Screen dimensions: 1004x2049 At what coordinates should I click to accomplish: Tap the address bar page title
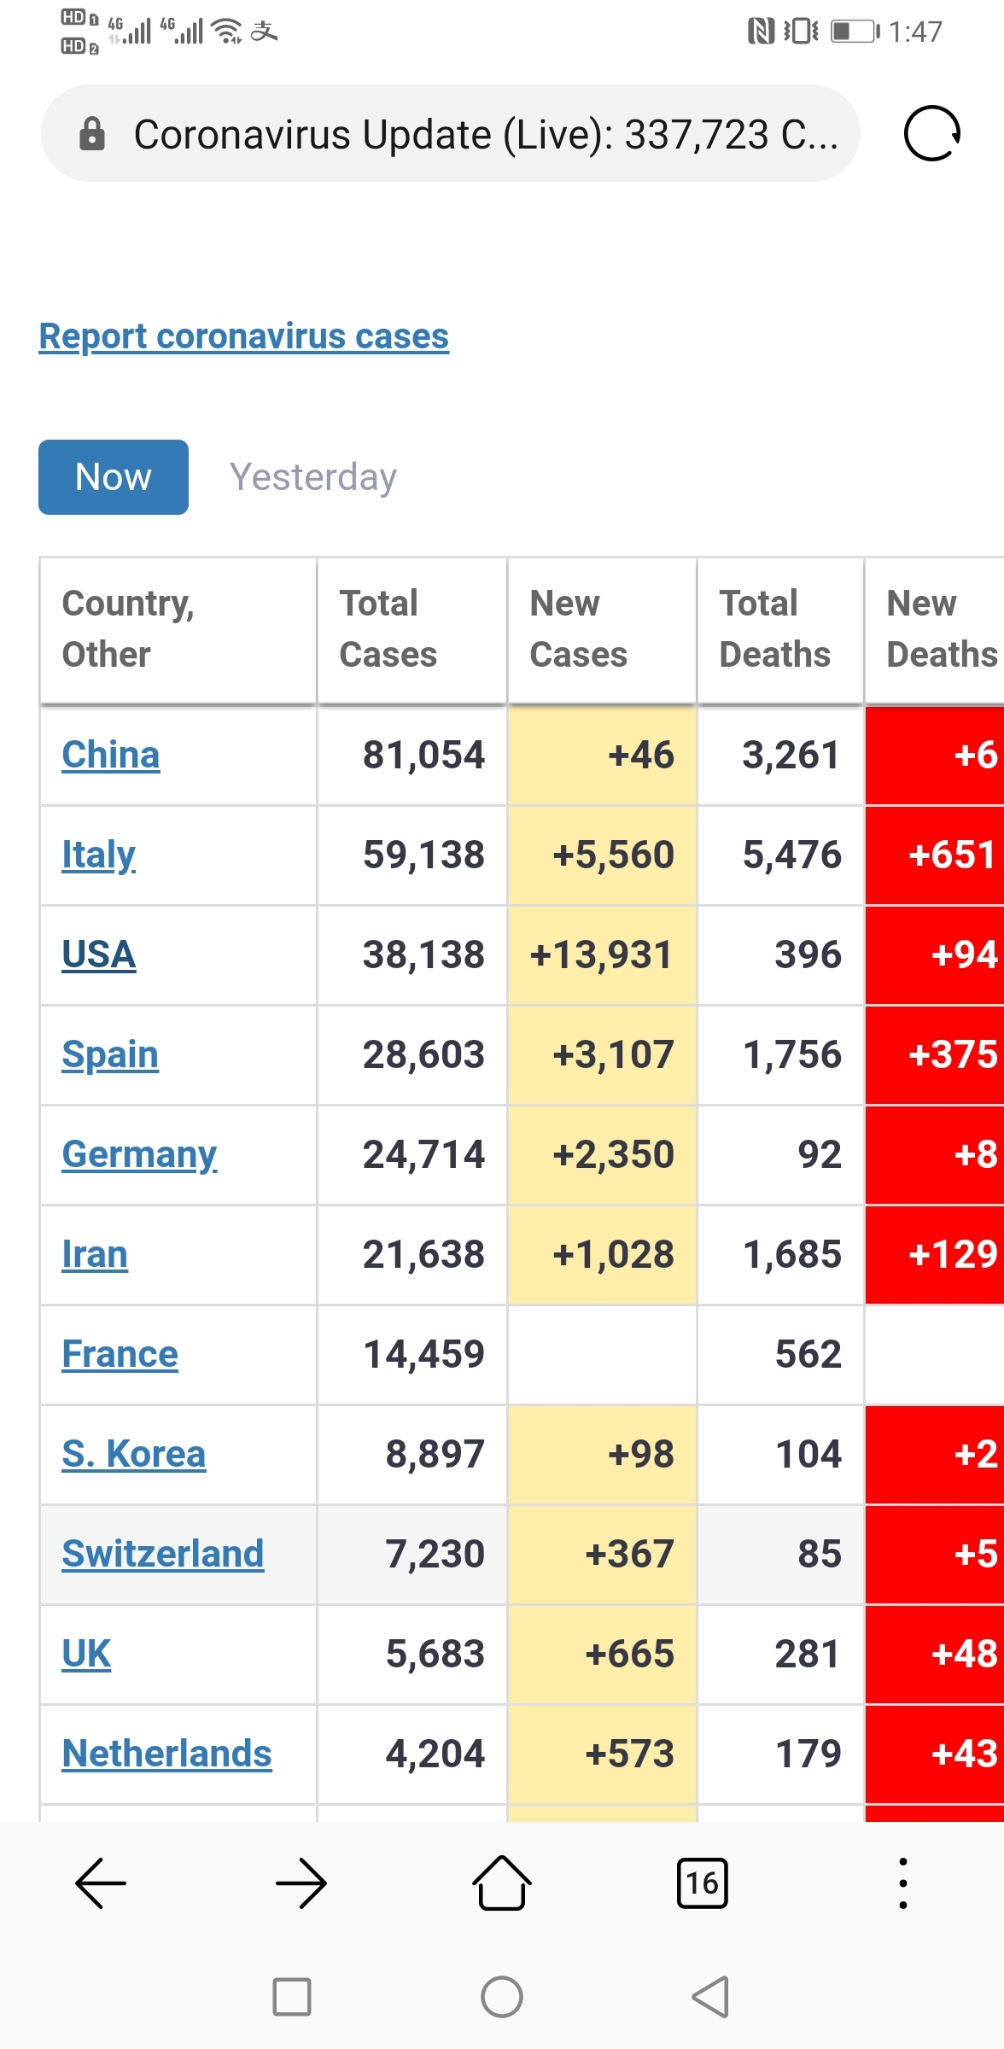(486, 134)
